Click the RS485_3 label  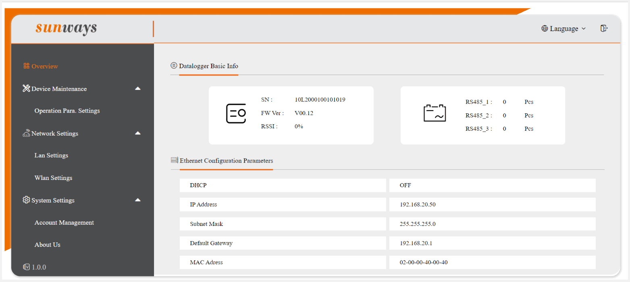point(479,129)
